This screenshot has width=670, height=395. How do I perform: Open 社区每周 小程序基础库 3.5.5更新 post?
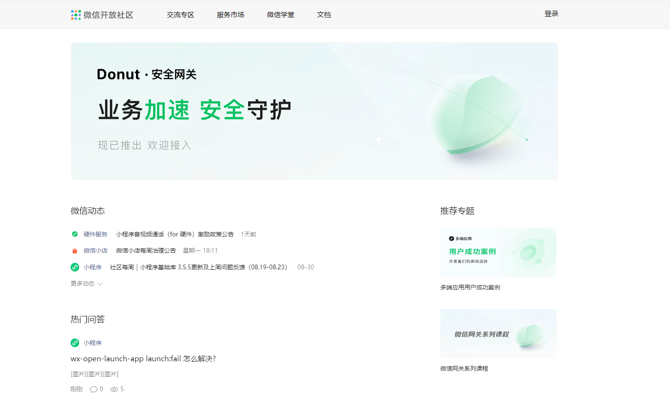tap(199, 267)
